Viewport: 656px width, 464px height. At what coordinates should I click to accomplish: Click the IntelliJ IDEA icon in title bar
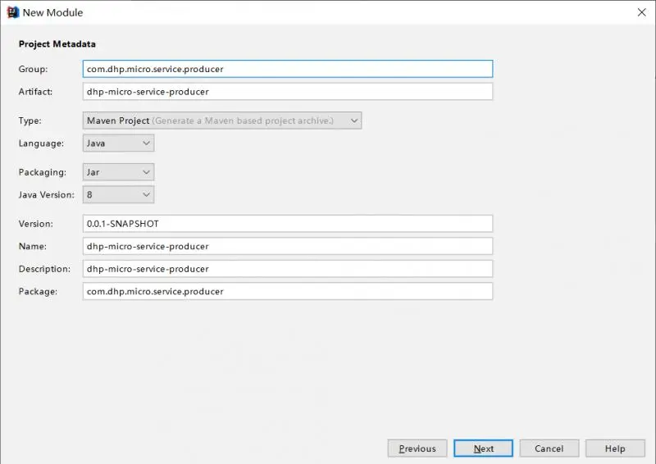coord(13,12)
